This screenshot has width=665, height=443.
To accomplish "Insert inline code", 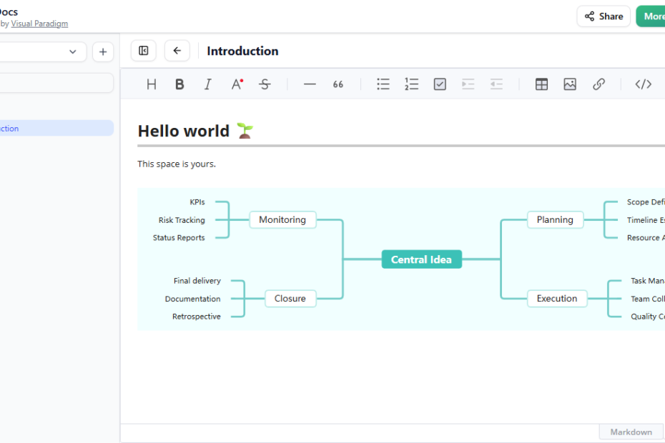I will click(x=643, y=84).
